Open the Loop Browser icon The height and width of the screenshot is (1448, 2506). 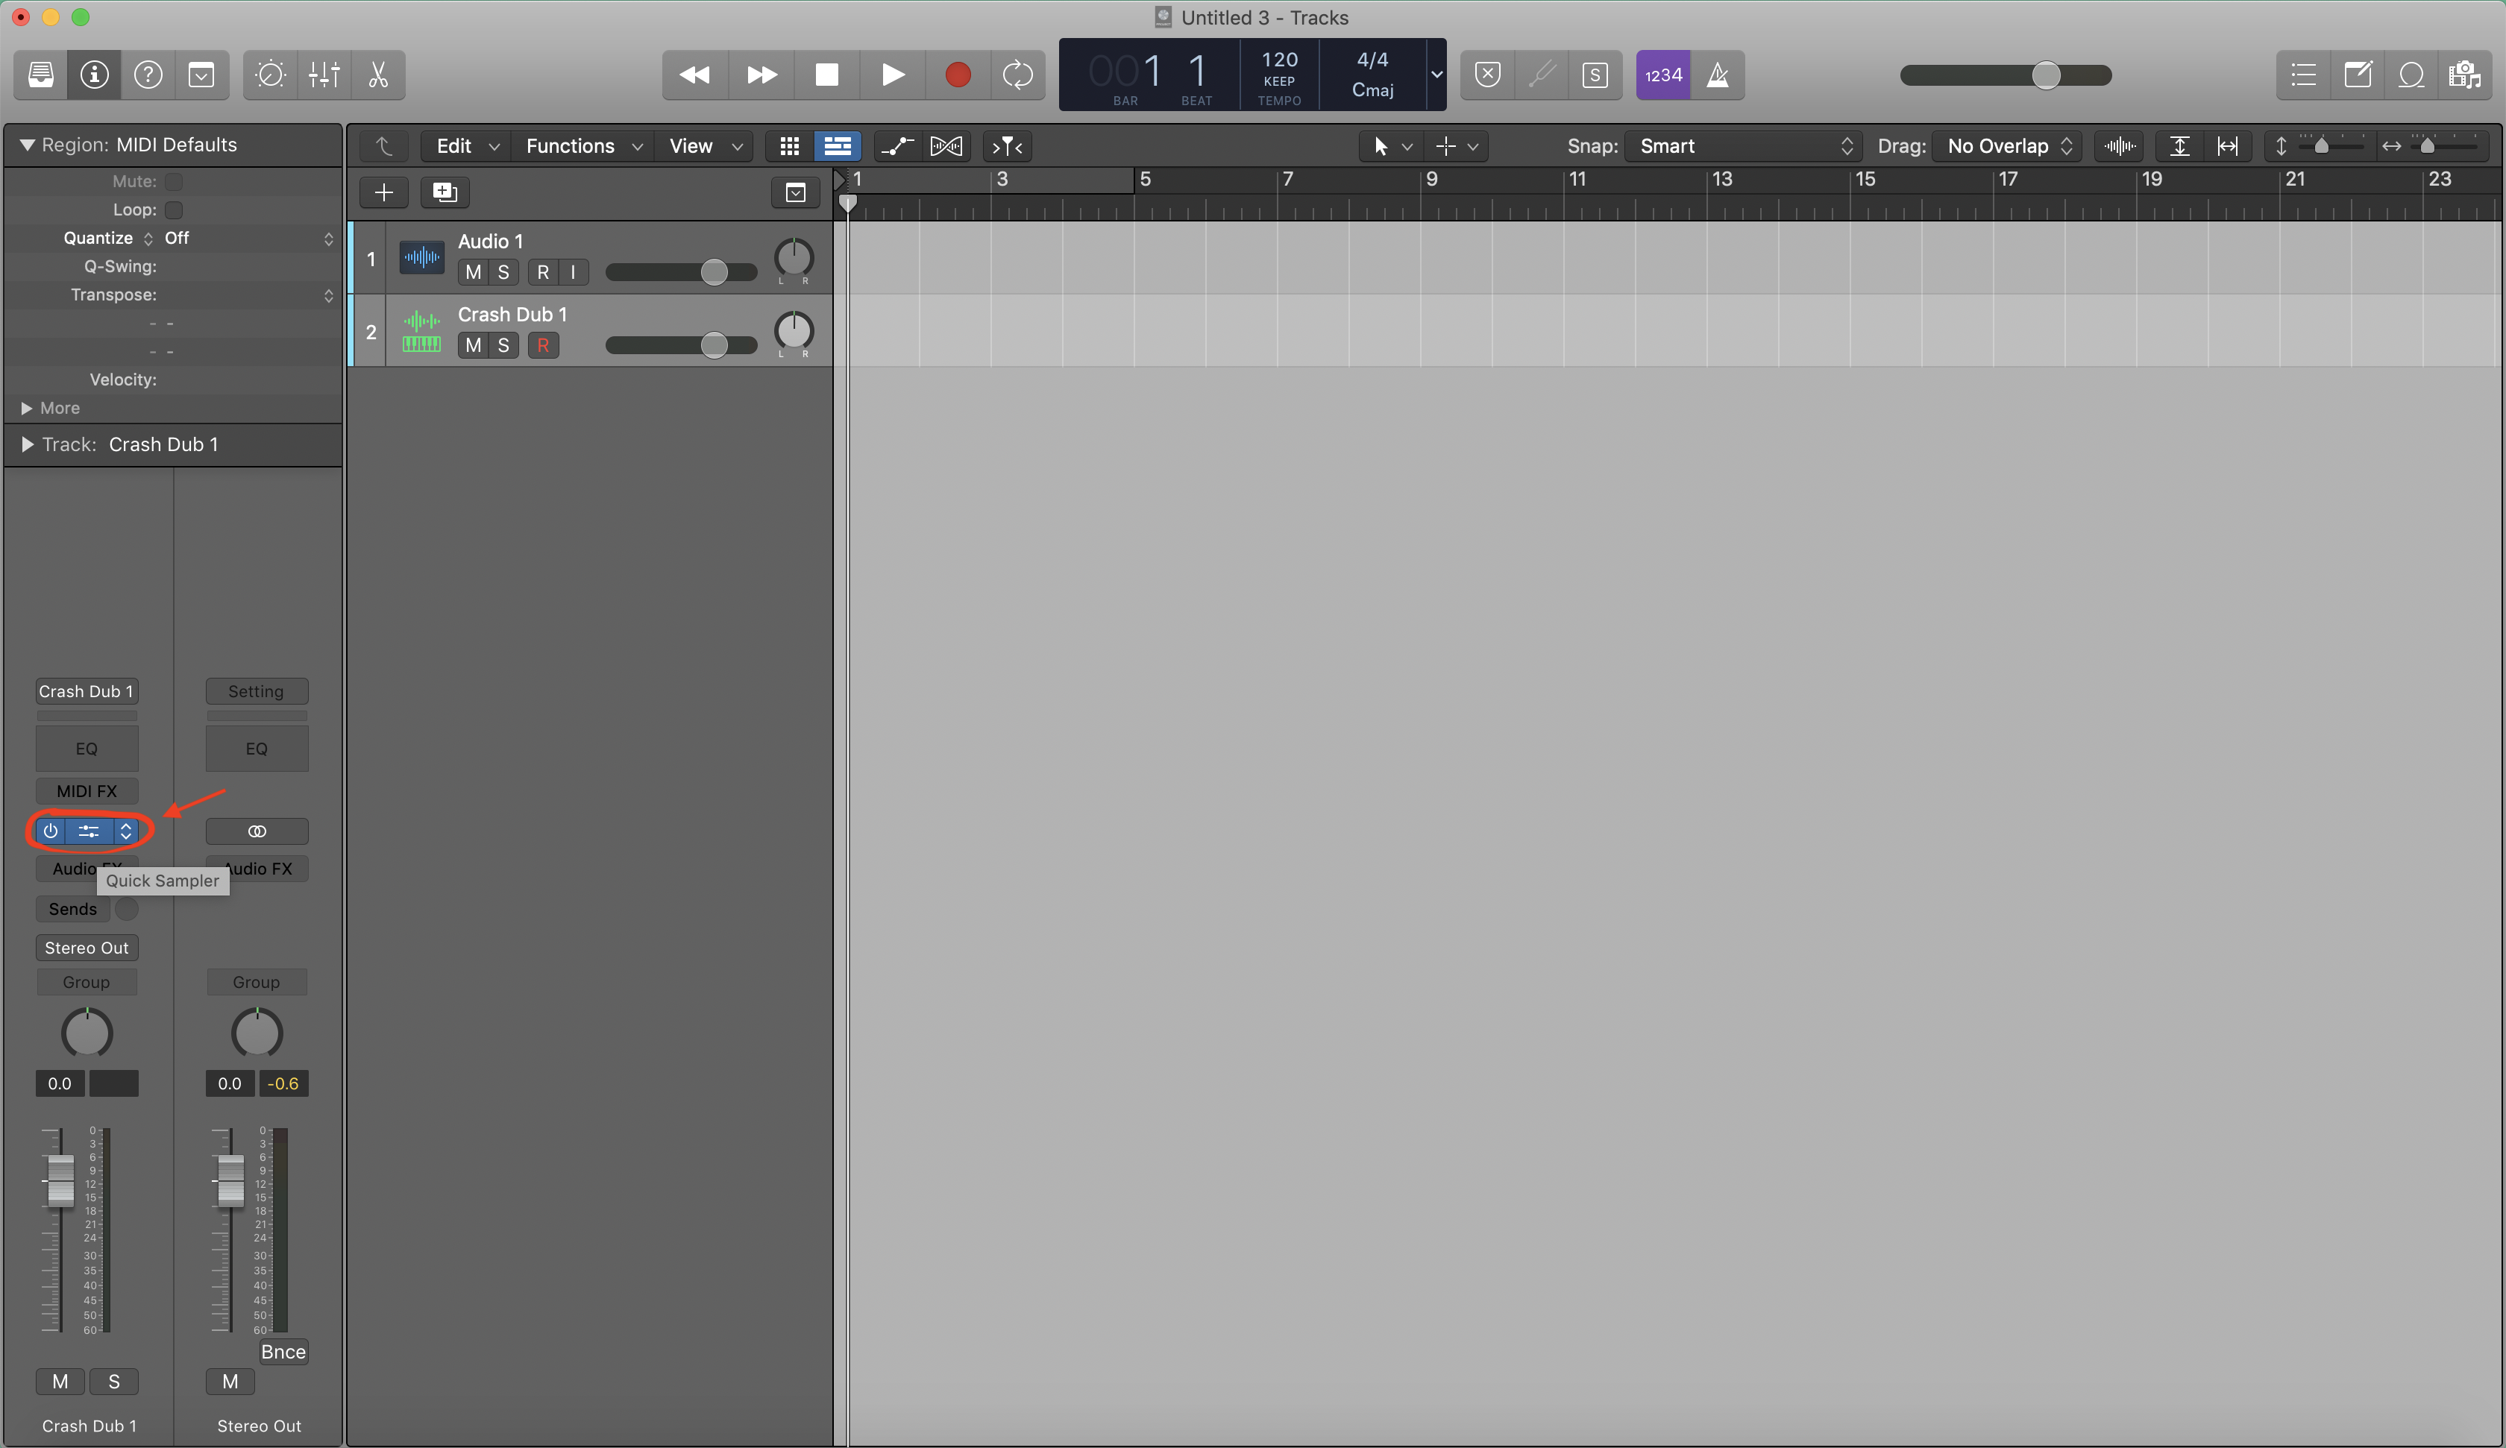[x=2411, y=75]
